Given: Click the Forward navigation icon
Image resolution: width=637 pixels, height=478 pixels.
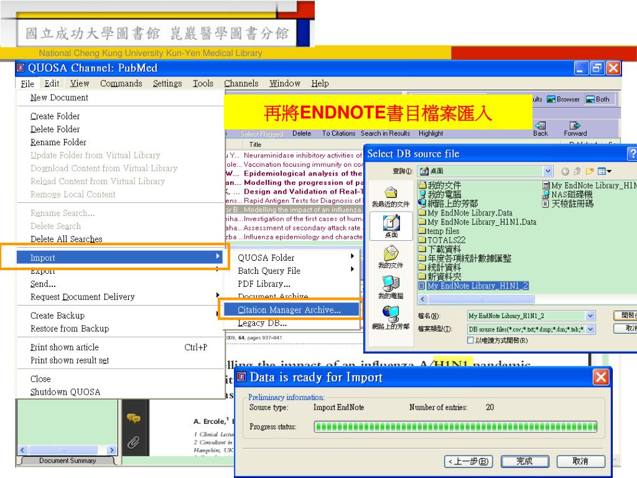Looking at the screenshot, I should point(574,125).
